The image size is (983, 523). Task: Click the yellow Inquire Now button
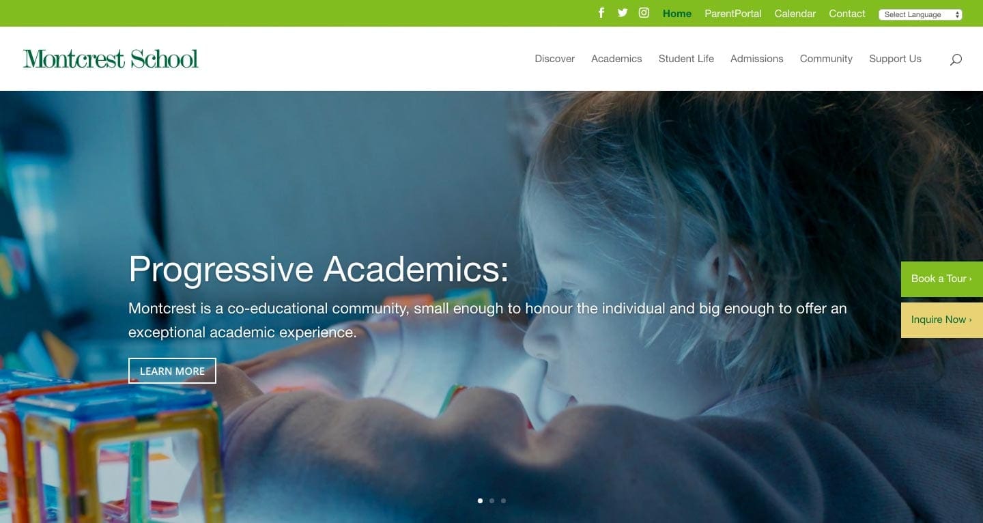point(942,320)
